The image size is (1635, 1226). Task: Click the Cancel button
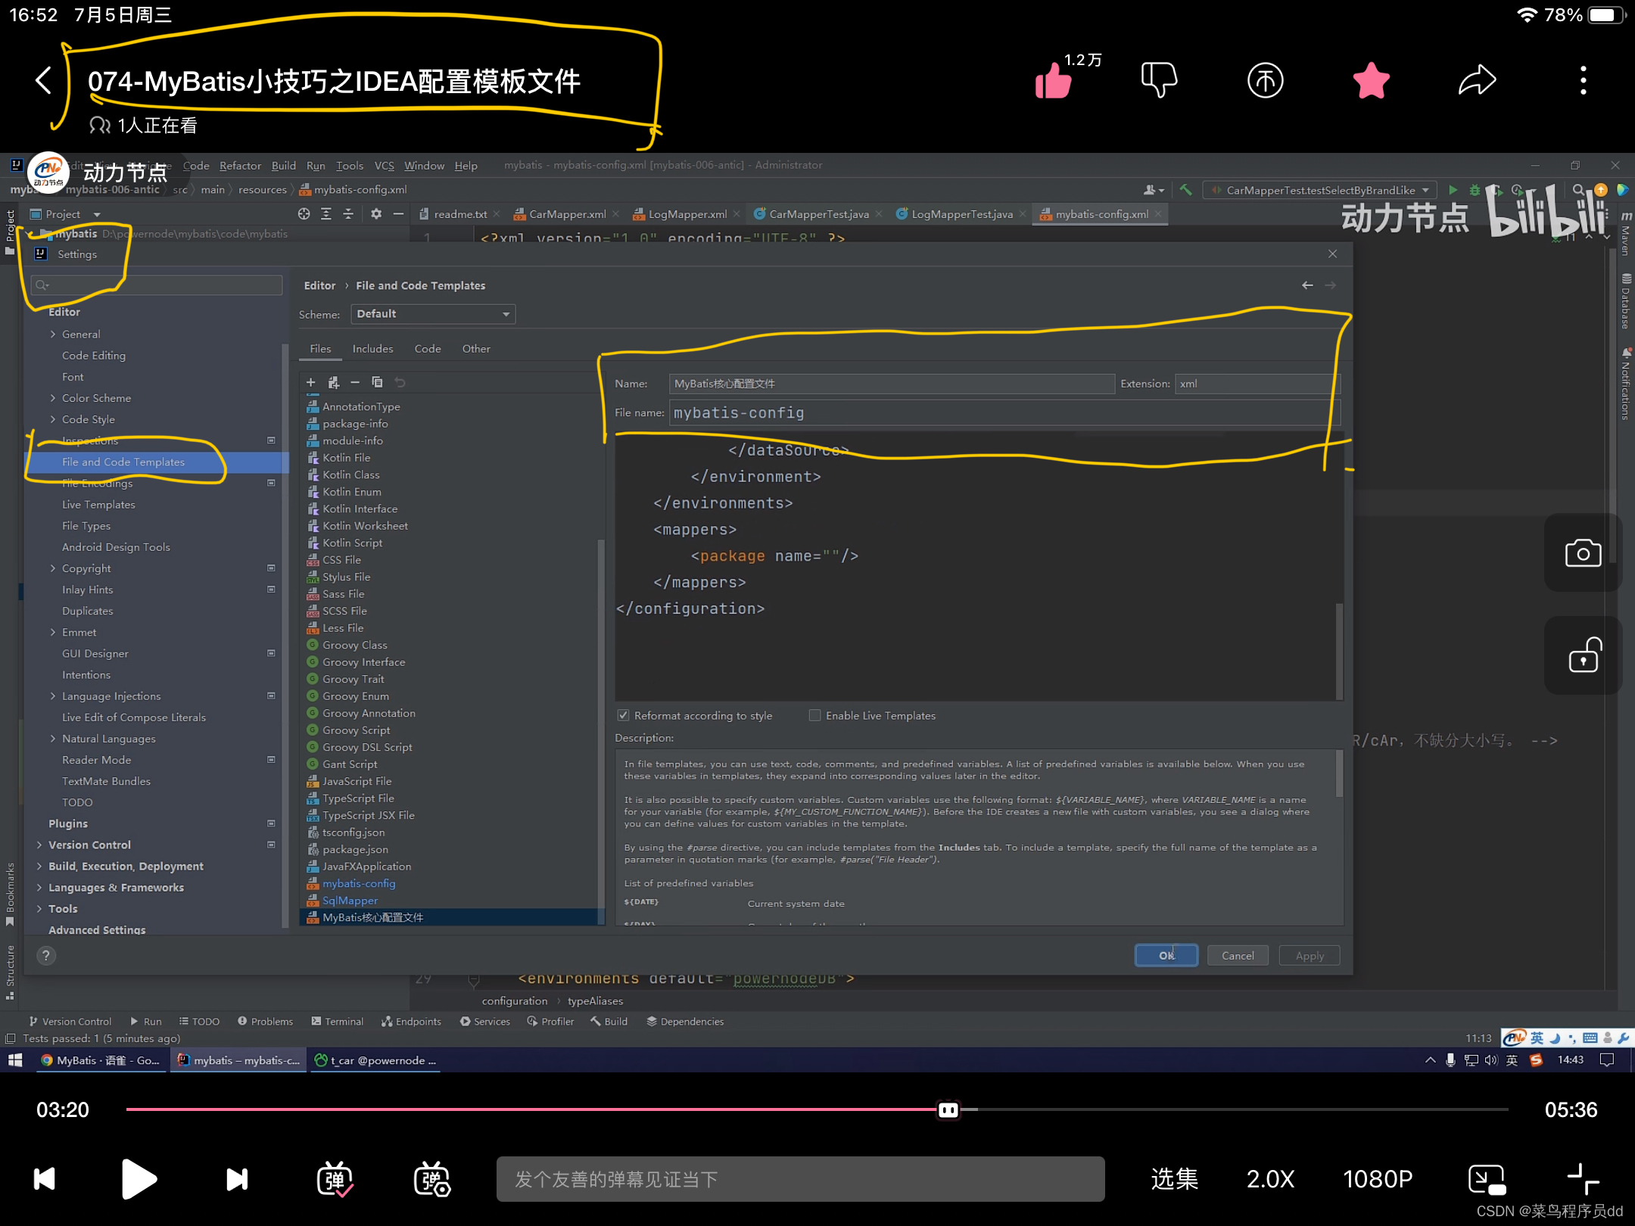1238,956
